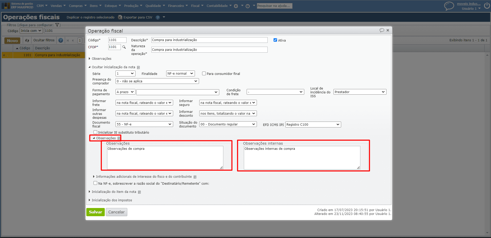The height and width of the screenshot is (238, 491).
Task: Click the Exportar para CSV icon
Action: coord(120,17)
